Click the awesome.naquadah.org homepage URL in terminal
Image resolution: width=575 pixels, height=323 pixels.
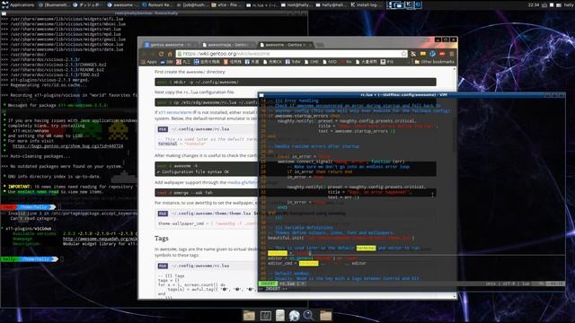coord(100,239)
